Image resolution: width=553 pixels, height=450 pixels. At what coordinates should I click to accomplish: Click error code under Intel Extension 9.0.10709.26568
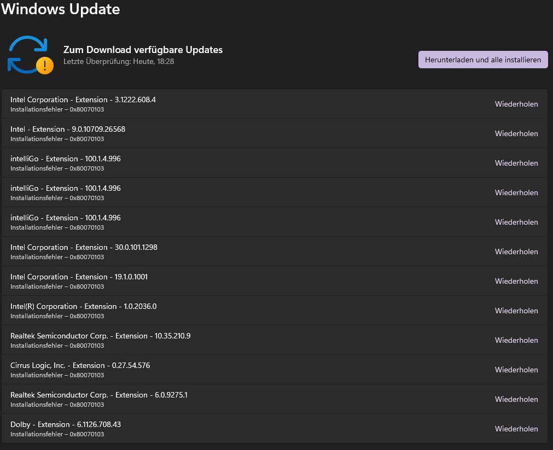57,139
